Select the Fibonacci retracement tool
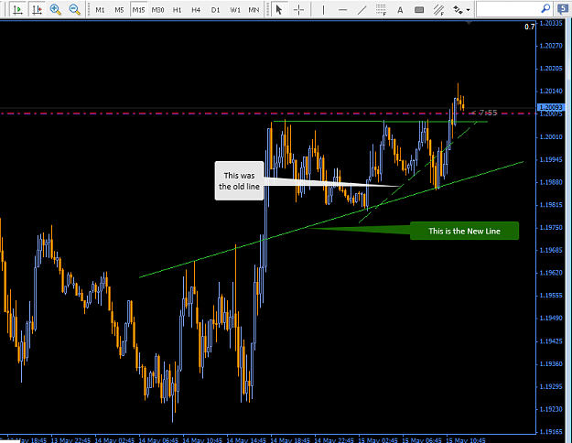 click(x=381, y=10)
